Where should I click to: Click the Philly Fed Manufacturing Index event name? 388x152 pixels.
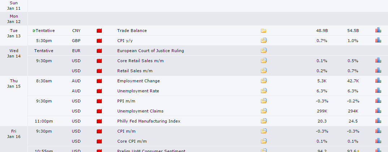click(149, 121)
